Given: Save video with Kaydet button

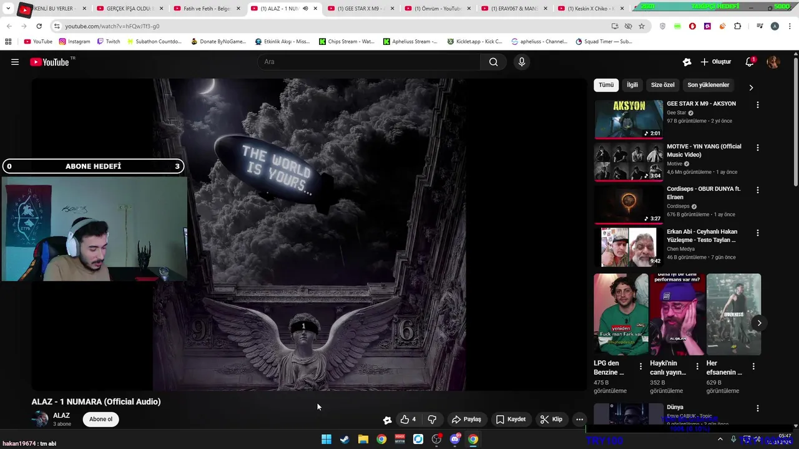Looking at the screenshot, I should [x=511, y=419].
